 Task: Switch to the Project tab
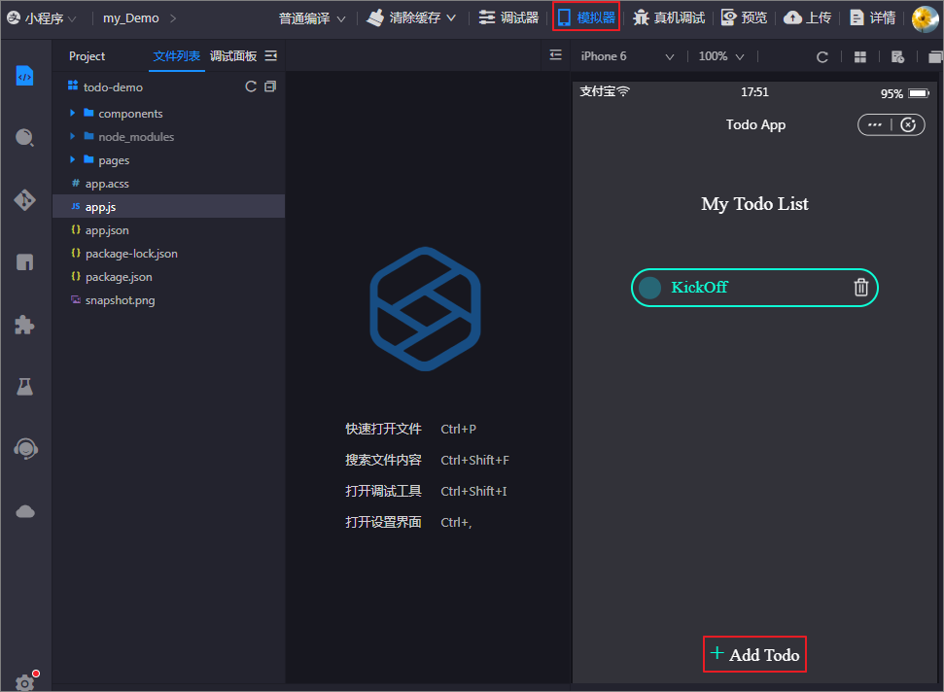[x=87, y=56]
